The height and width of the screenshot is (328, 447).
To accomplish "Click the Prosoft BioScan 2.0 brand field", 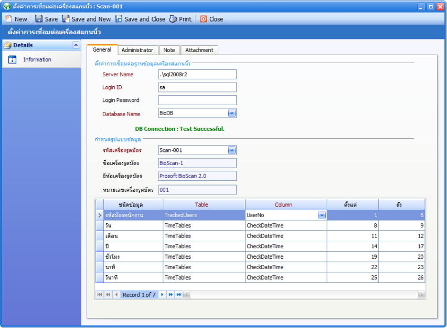I will [197, 176].
